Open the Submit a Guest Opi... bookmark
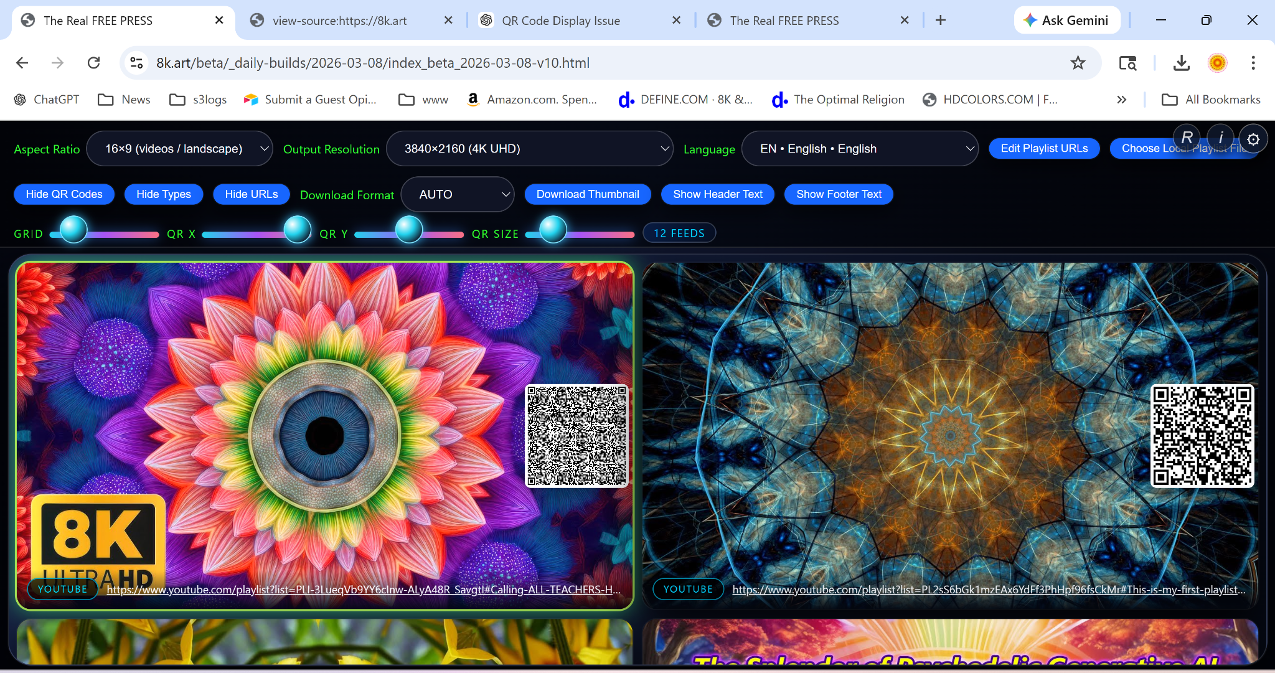This screenshot has height=673, width=1275. 310,100
